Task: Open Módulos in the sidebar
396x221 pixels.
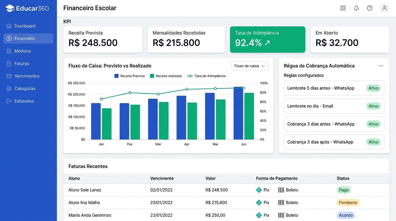Action: (x=28, y=51)
